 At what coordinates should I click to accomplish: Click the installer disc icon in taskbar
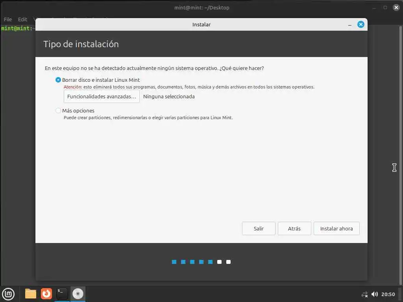[78, 294]
